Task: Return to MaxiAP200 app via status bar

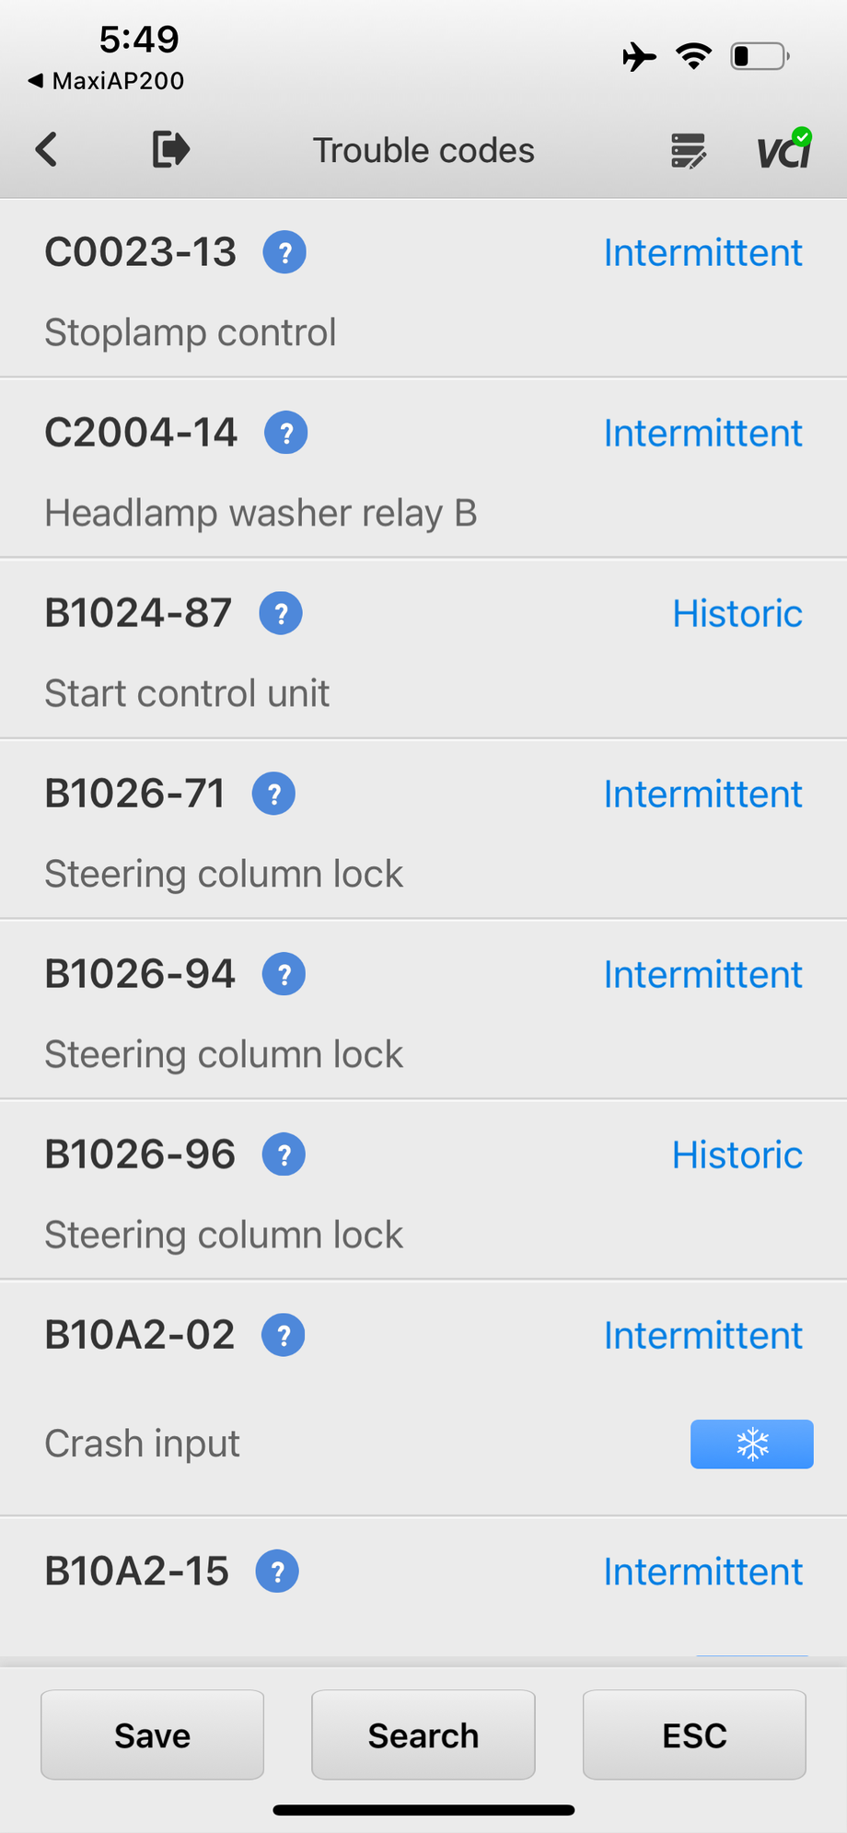Action: tap(107, 81)
